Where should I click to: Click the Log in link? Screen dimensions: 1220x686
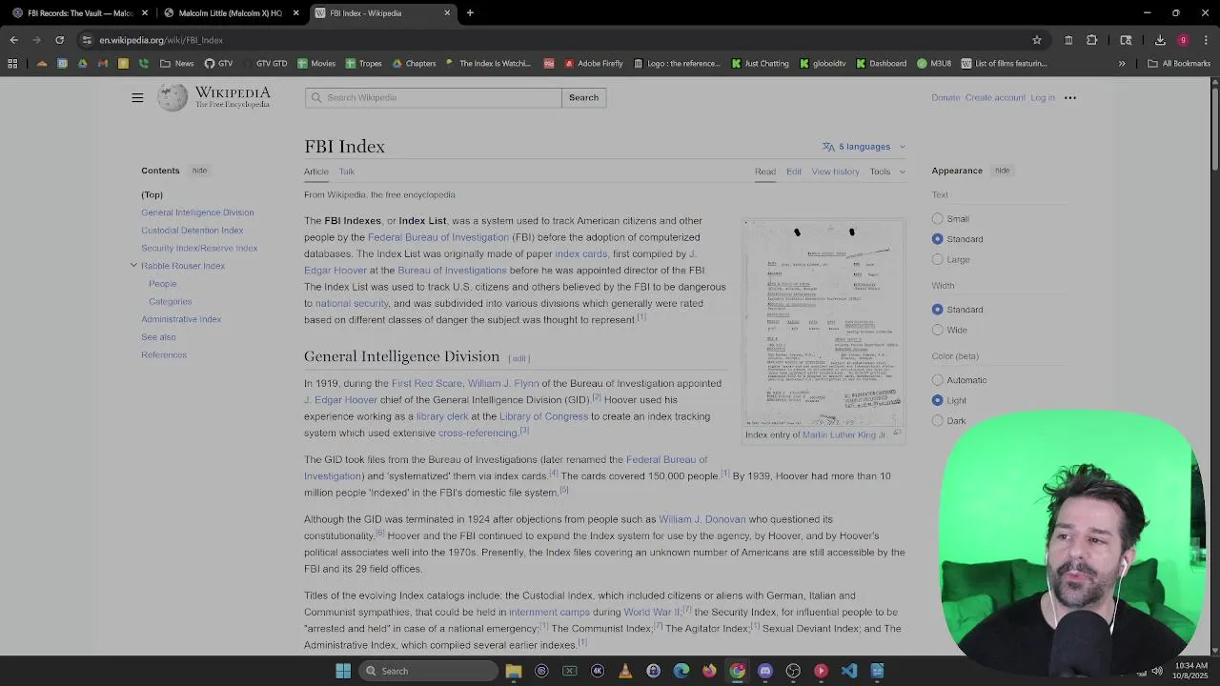pyautogui.click(x=1043, y=97)
